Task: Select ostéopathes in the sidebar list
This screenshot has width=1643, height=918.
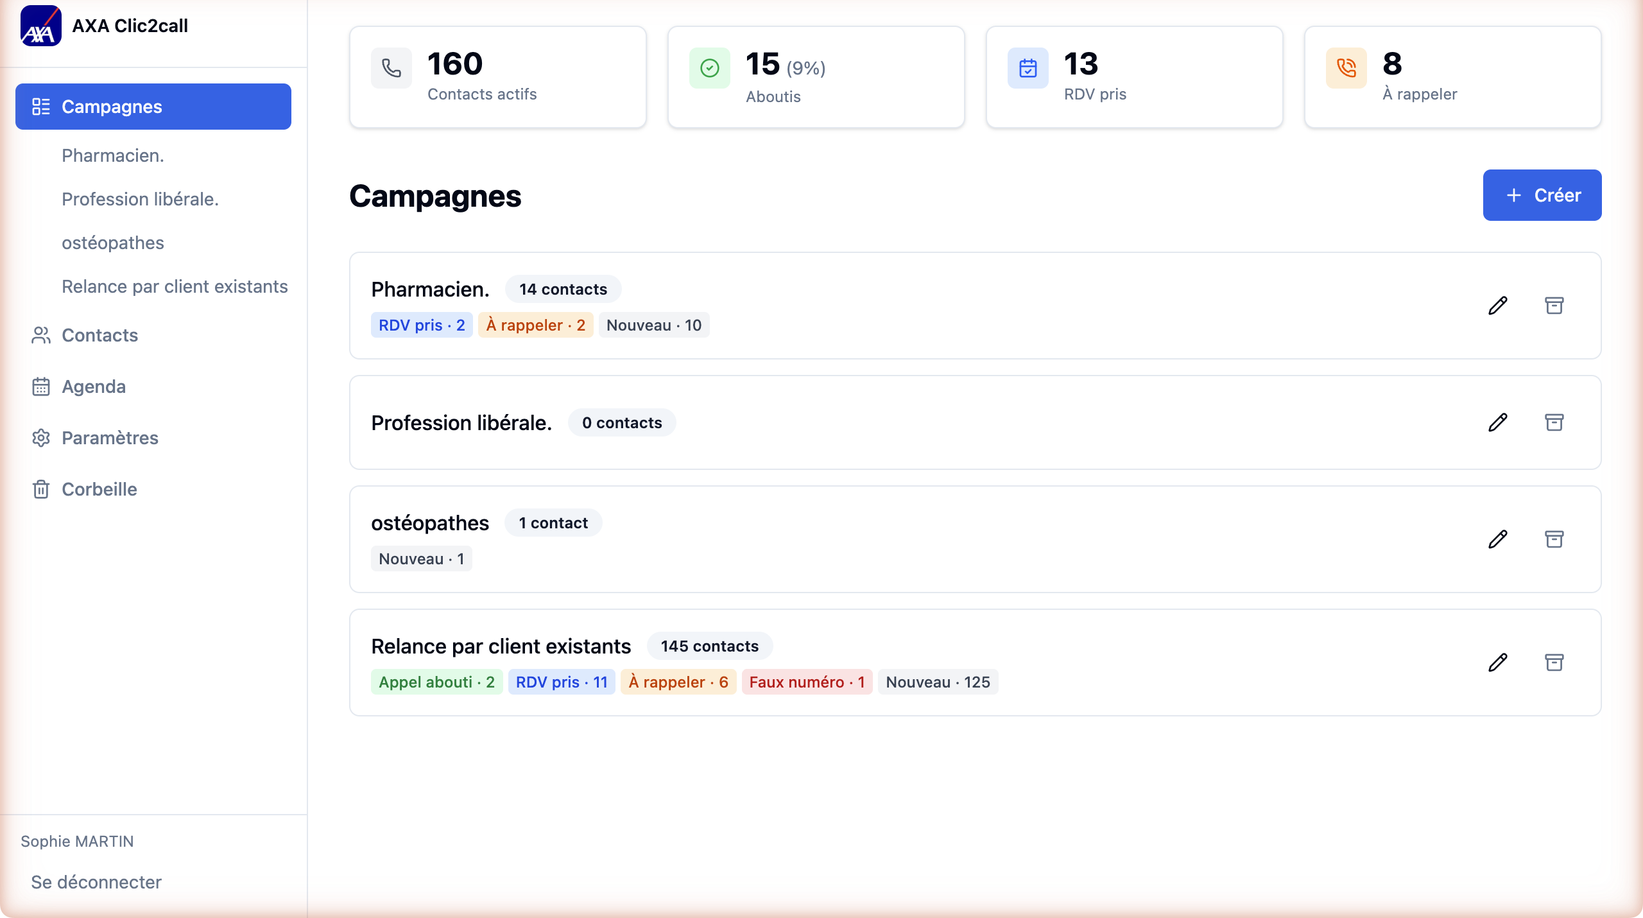Action: point(113,243)
